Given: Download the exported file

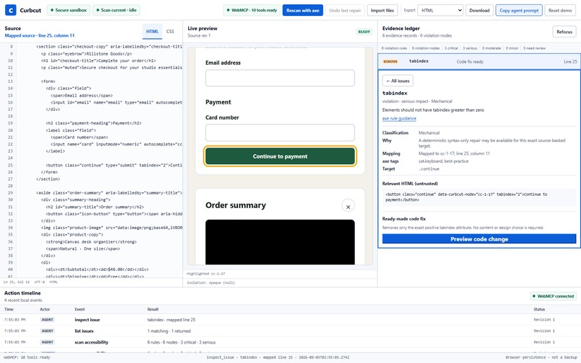Looking at the screenshot, I should tap(479, 10).
